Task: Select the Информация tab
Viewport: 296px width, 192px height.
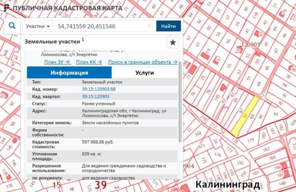Action: [69, 72]
